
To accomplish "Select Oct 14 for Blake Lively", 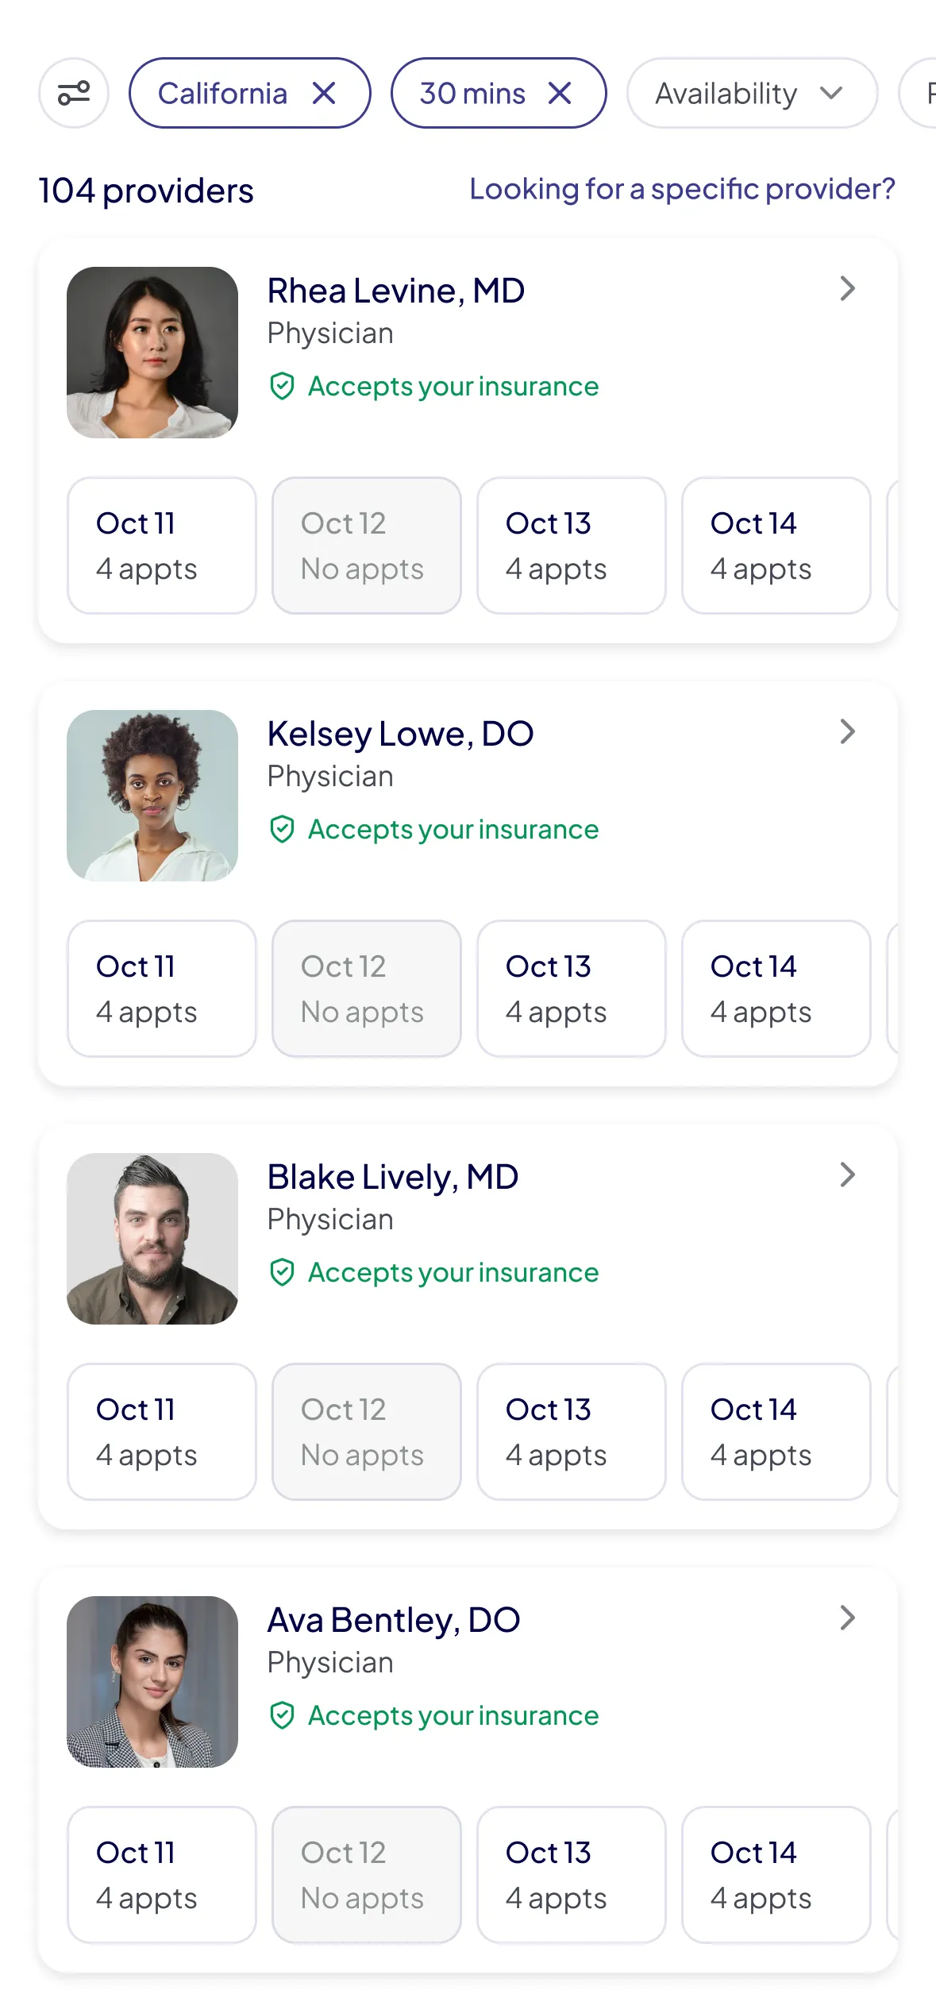I will point(776,1432).
